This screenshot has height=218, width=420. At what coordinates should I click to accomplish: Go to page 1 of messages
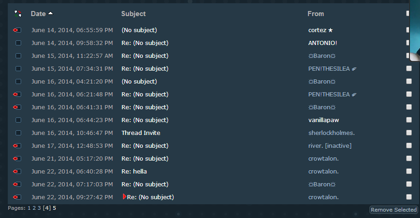click(x=29, y=208)
